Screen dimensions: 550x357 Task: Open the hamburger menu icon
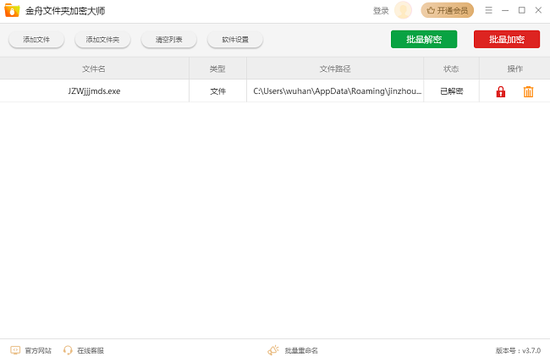tap(488, 10)
